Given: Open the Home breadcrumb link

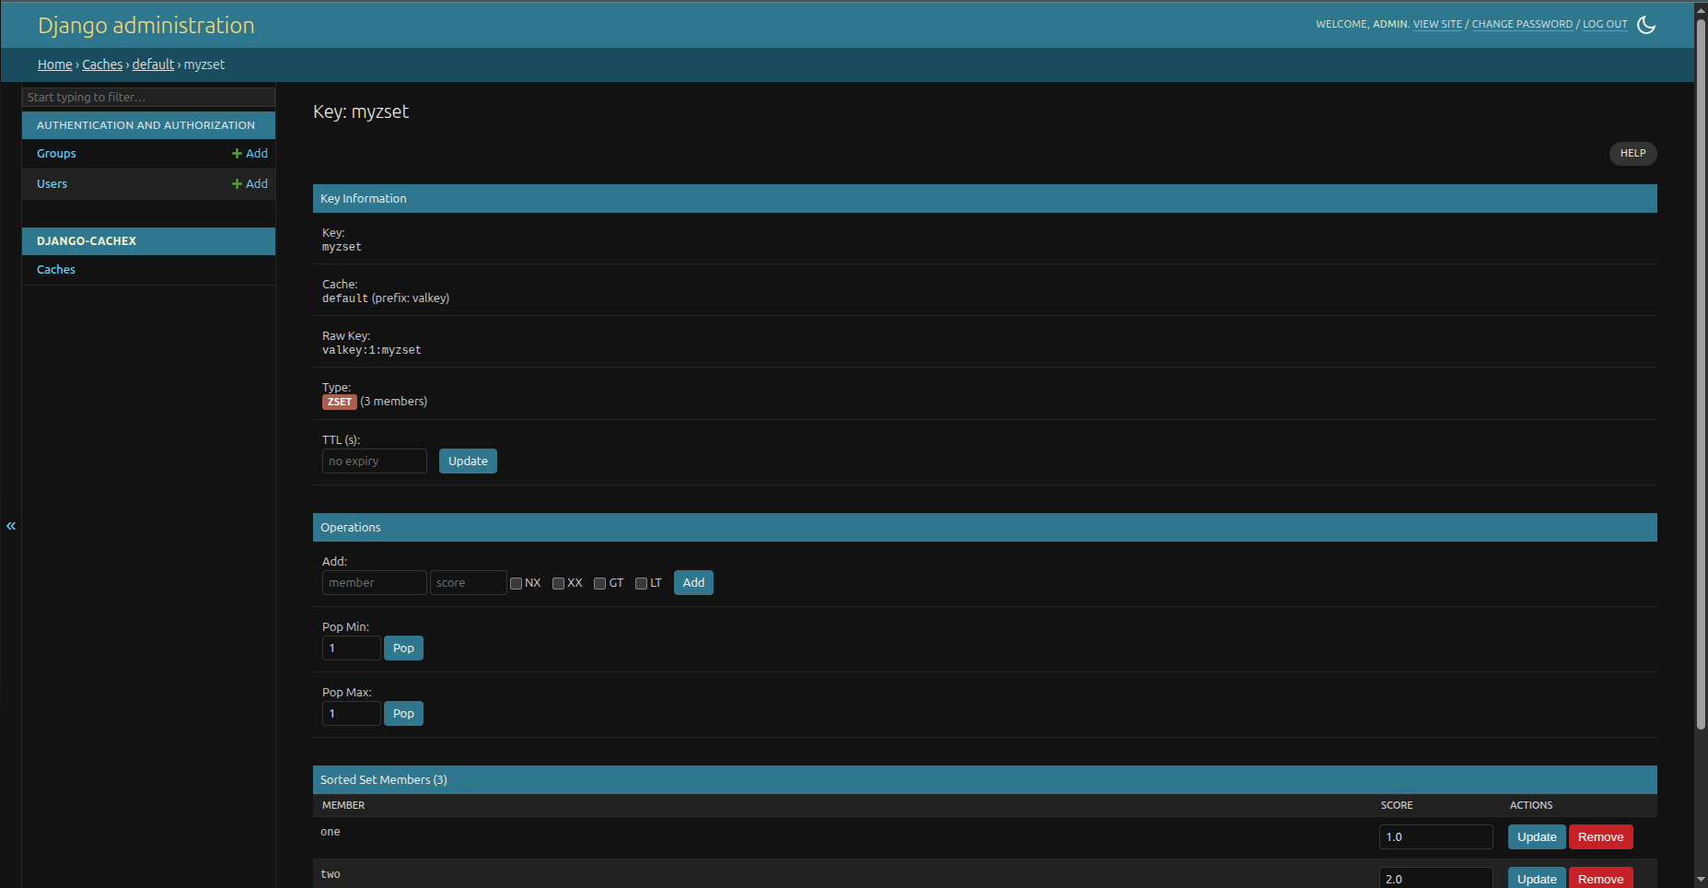Looking at the screenshot, I should (x=54, y=64).
